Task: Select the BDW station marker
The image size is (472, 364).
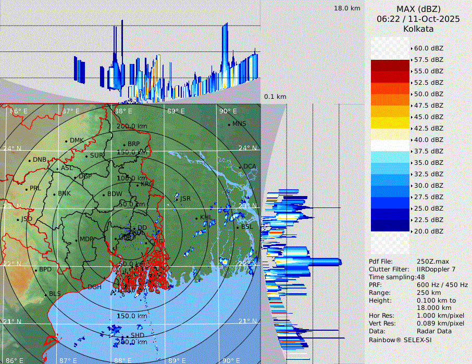Action: (x=104, y=194)
